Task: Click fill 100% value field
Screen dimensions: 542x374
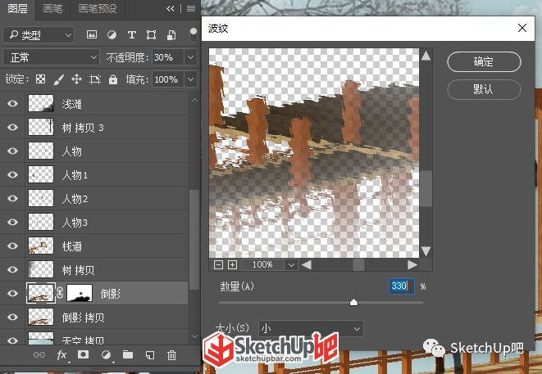Action: tap(168, 79)
